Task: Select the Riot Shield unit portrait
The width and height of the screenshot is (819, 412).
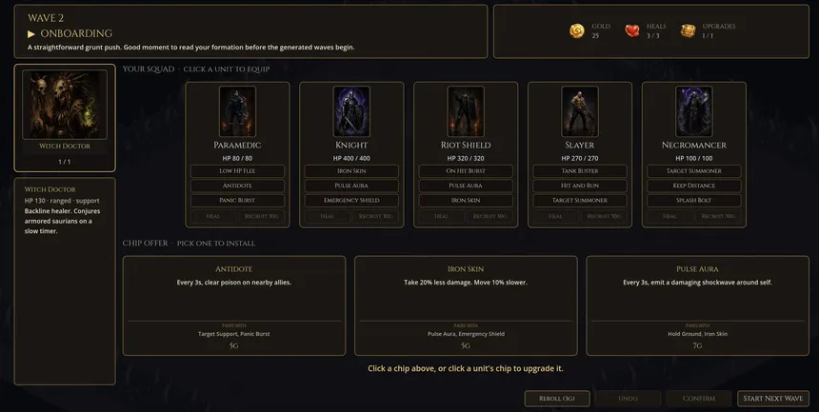Action: pyautogui.click(x=466, y=111)
